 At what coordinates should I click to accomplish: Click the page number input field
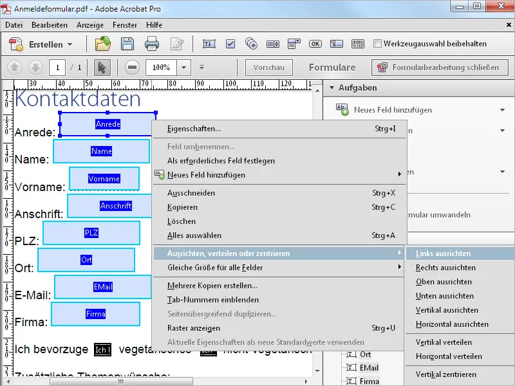coord(57,68)
